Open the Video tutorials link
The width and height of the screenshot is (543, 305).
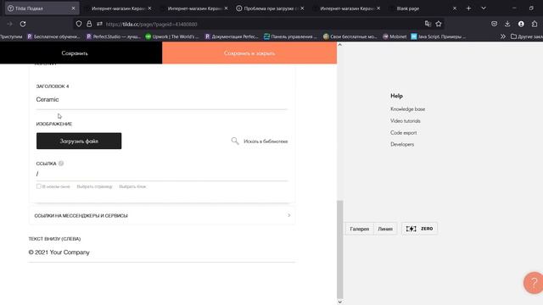pyautogui.click(x=406, y=120)
